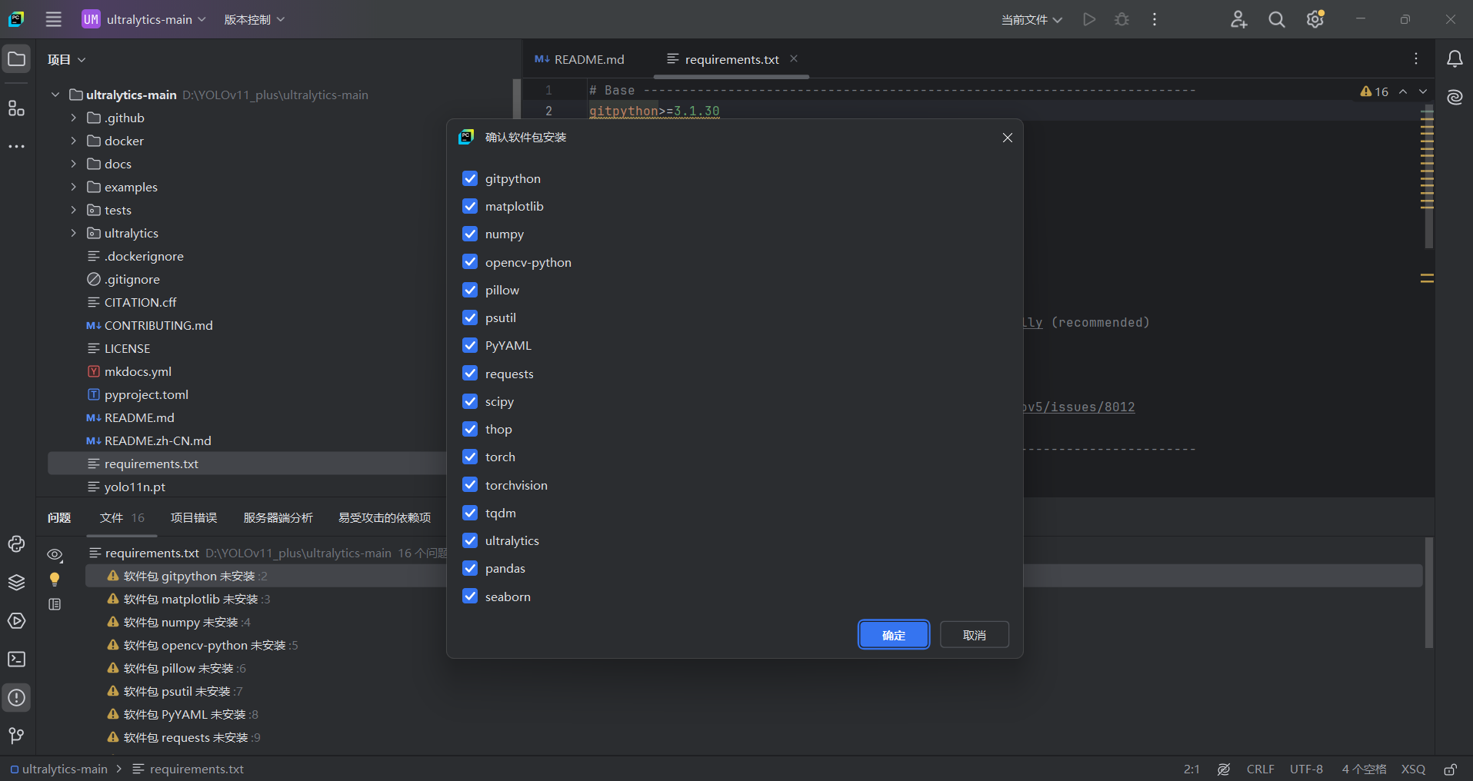
Task: Collapse the ultralytics-main root folder
Action: coord(55,95)
